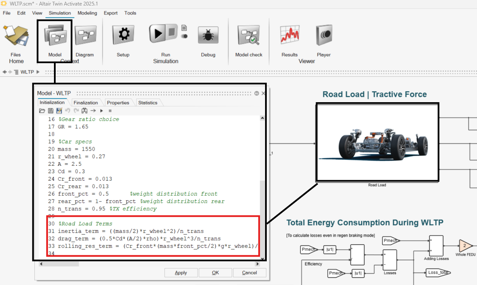Undo the last script edit
477x285 pixels.
[x=68, y=111]
